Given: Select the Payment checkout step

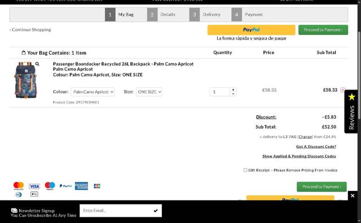Looking at the screenshot, I should (x=252, y=15).
